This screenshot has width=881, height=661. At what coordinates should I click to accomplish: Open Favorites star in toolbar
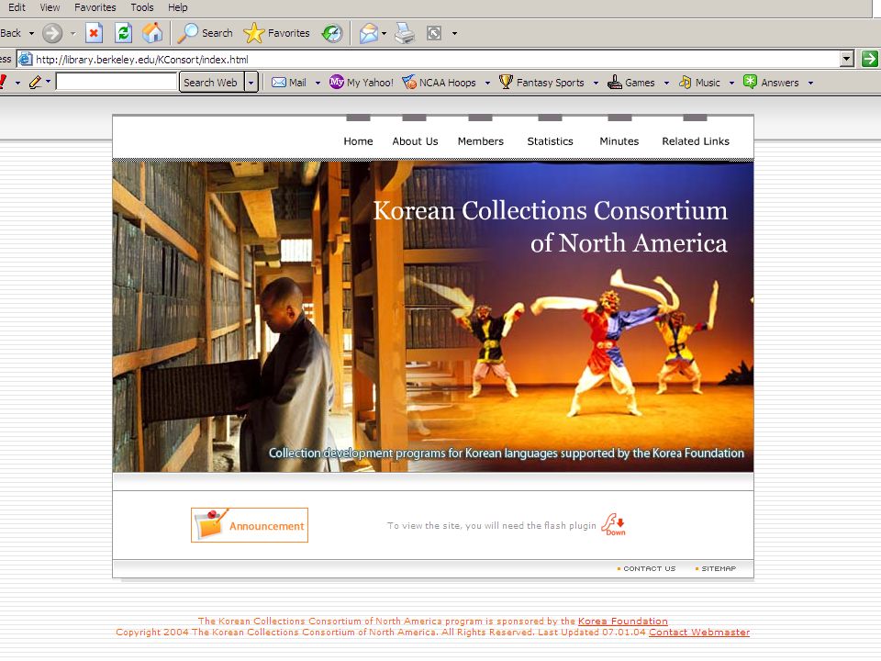[276, 33]
